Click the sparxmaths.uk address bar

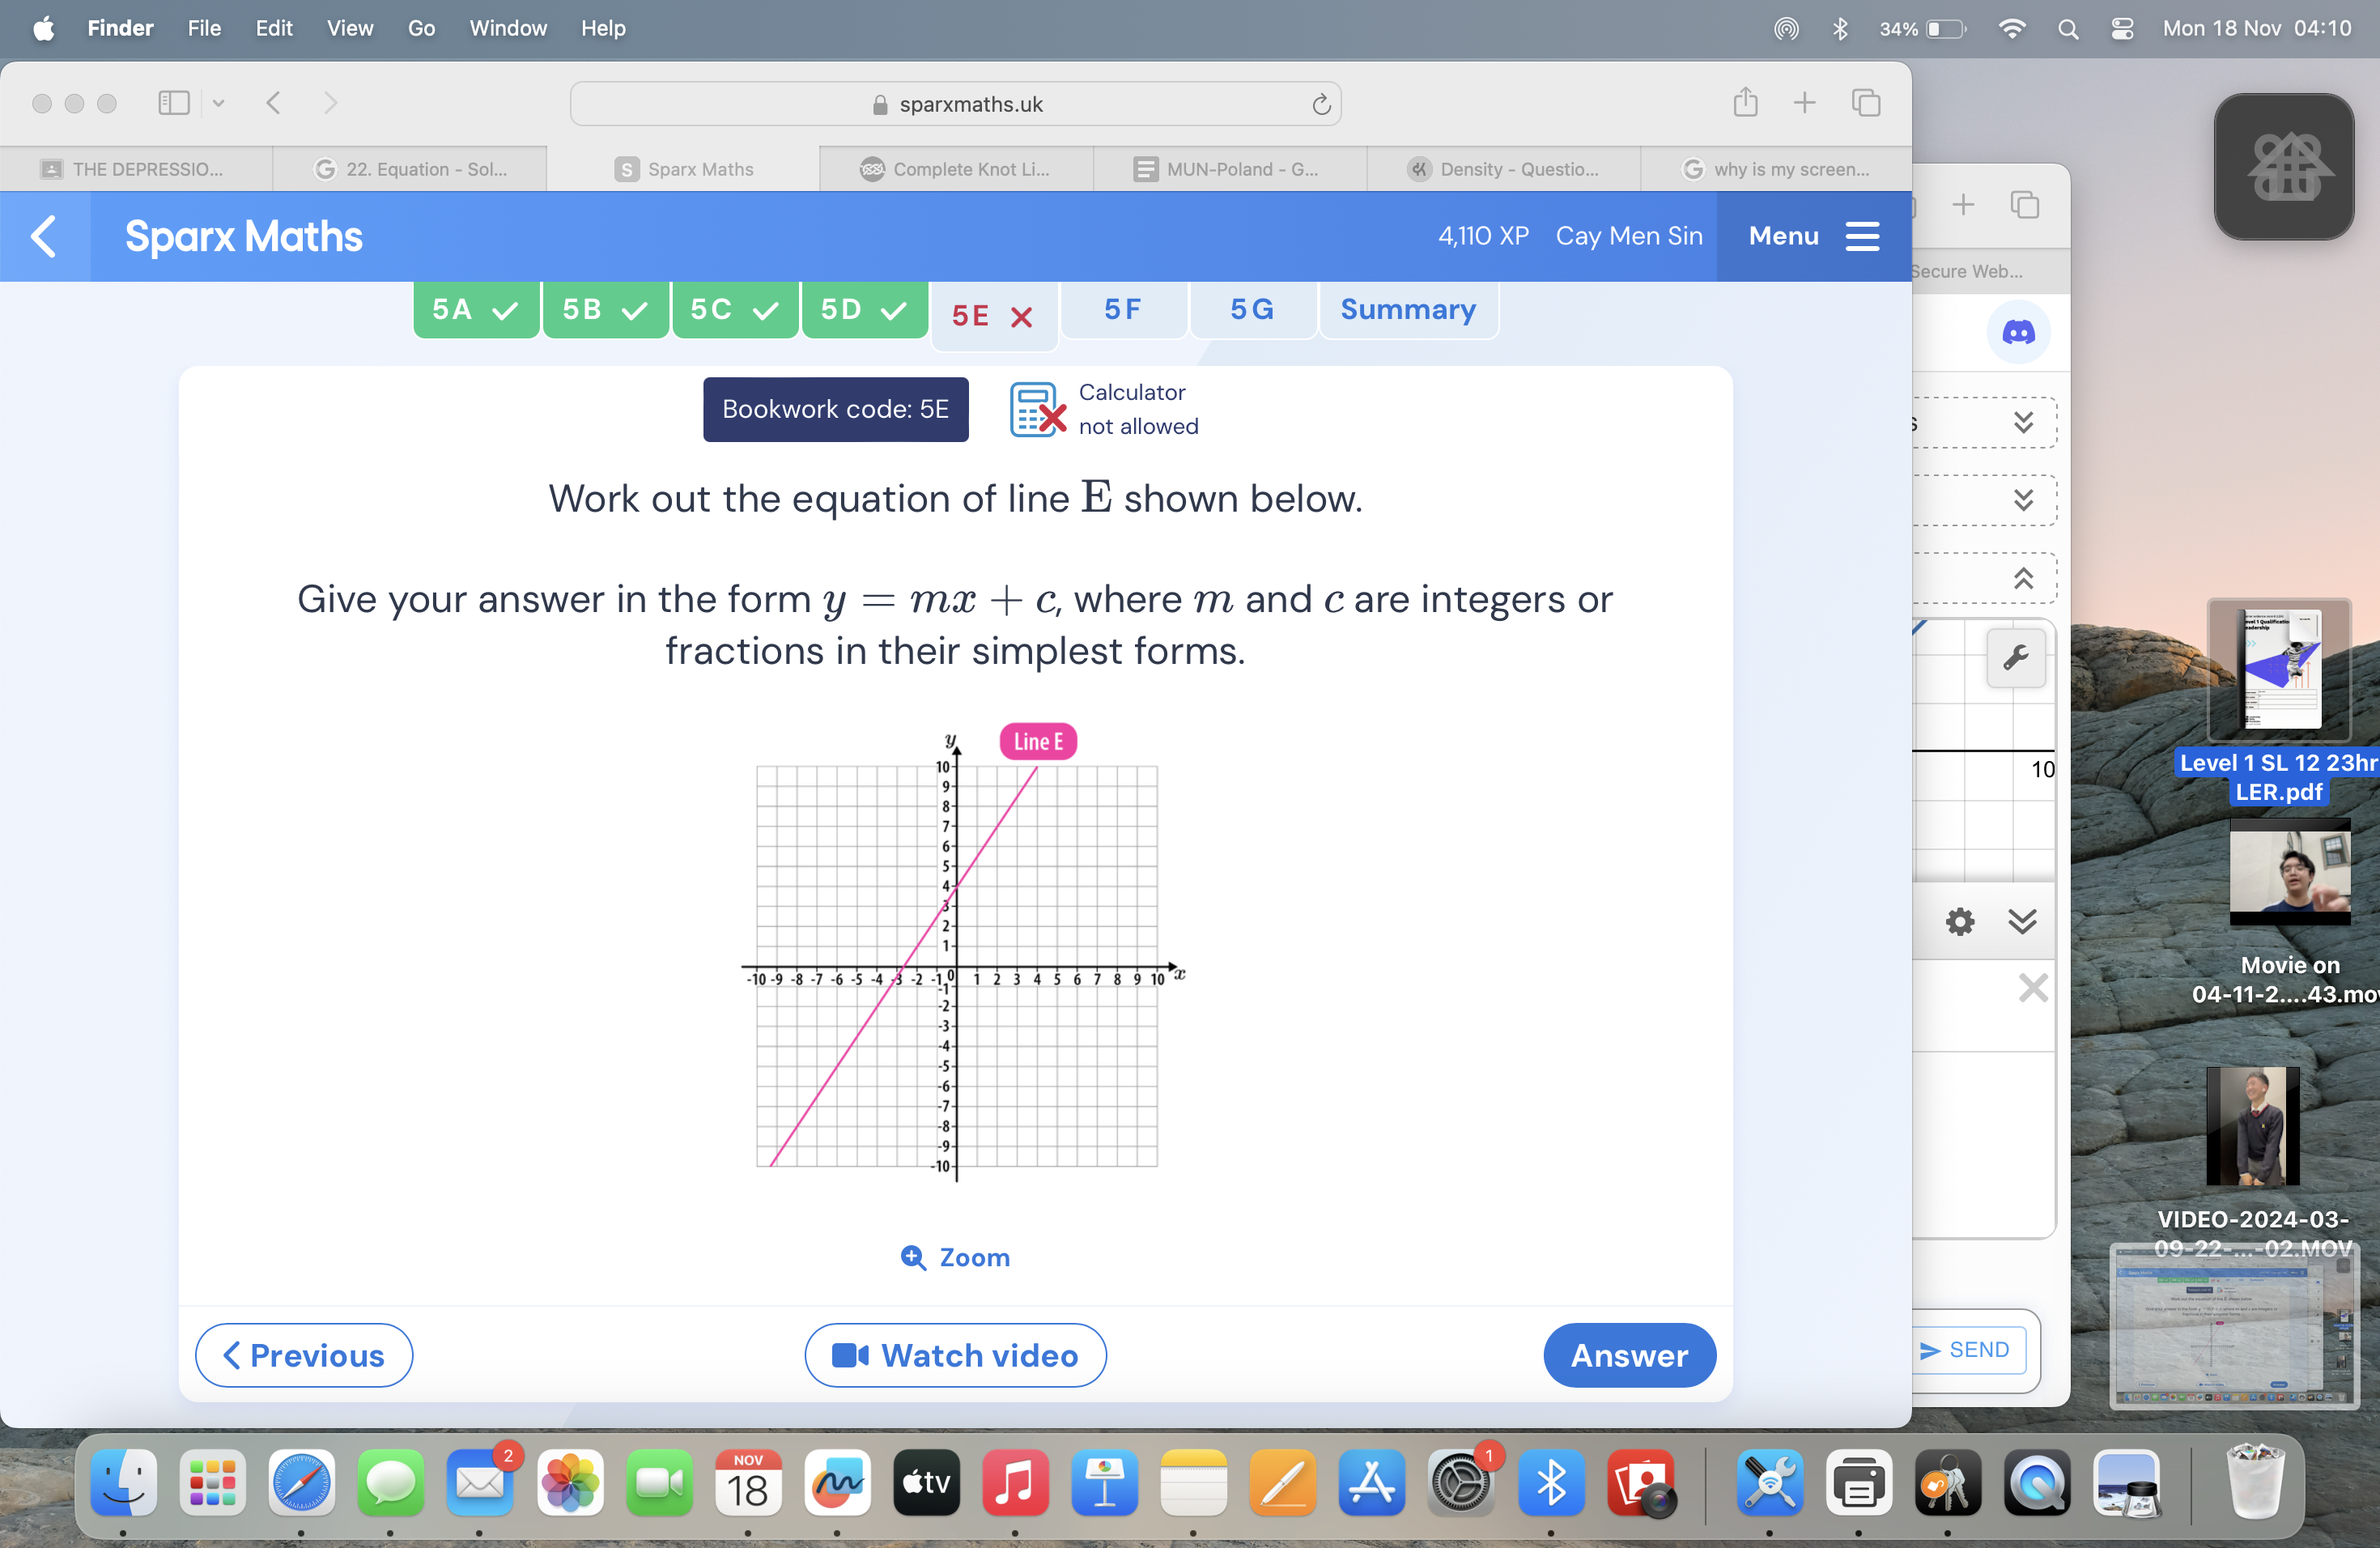coord(955,104)
